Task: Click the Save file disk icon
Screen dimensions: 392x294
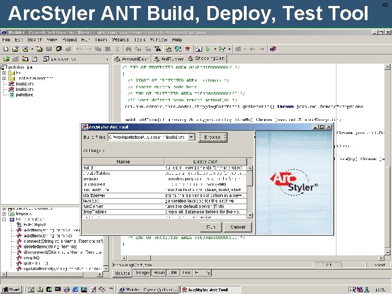Action: 49,49
